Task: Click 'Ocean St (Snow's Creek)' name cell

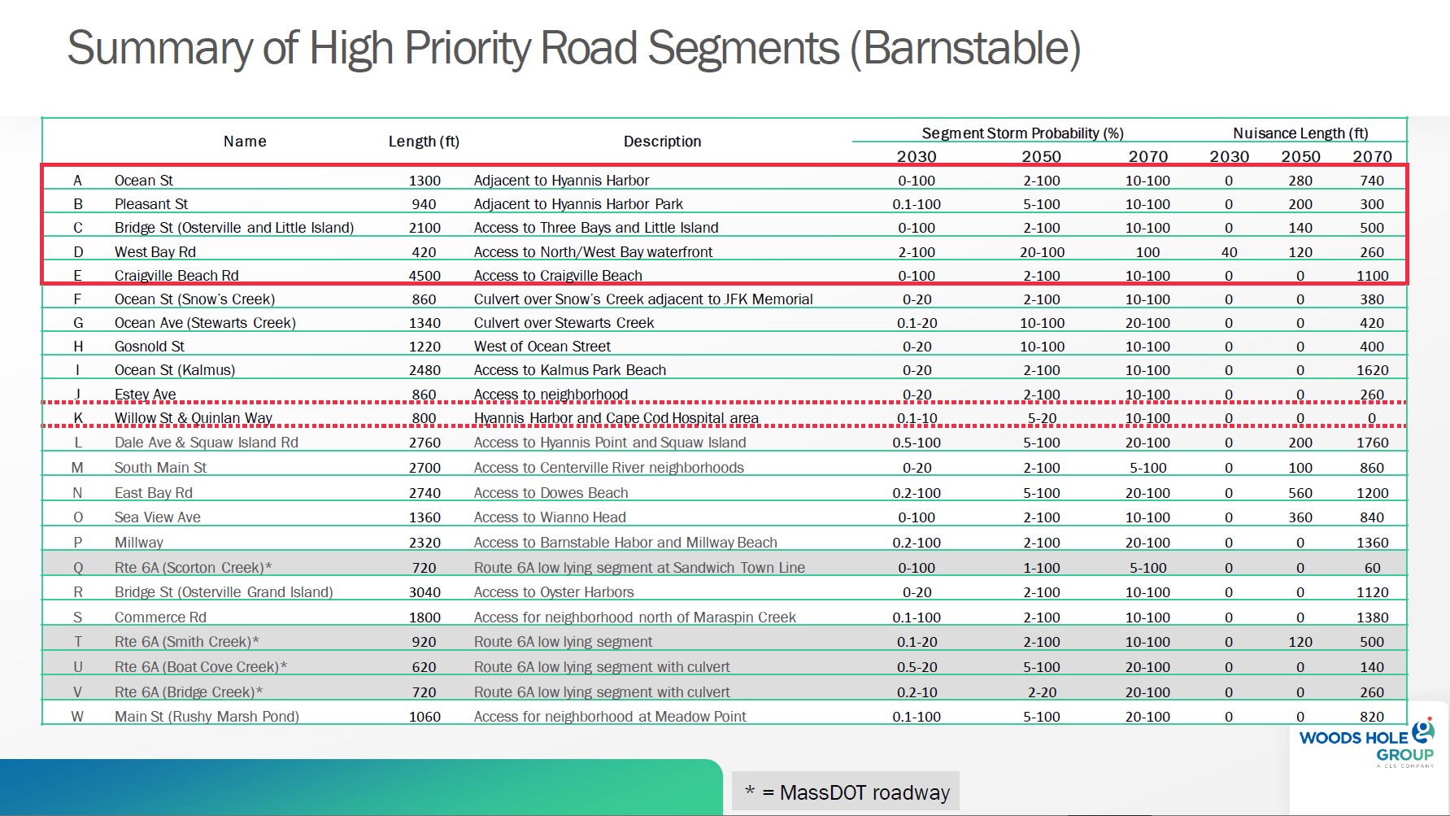Action: [194, 299]
